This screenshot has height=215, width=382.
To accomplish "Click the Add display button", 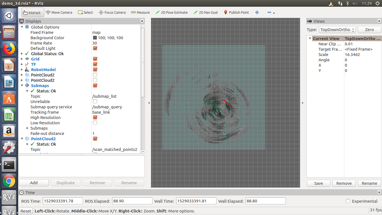I will coord(34,182).
